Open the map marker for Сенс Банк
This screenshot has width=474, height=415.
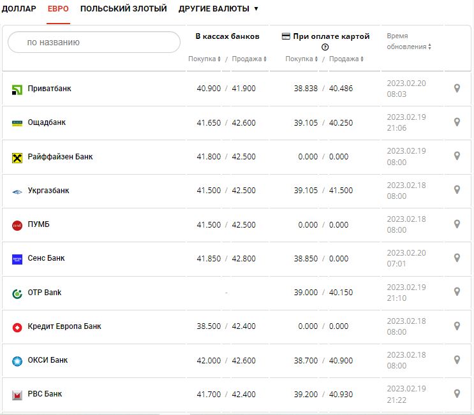[457, 258]
